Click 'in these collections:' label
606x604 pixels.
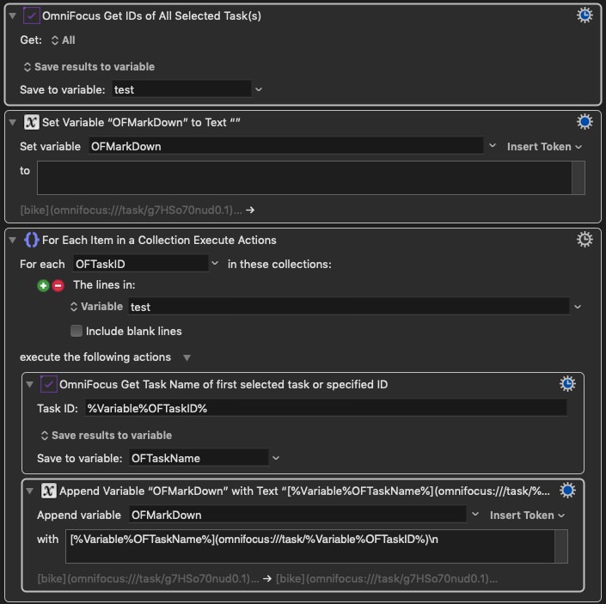click(x=279, y=264)
